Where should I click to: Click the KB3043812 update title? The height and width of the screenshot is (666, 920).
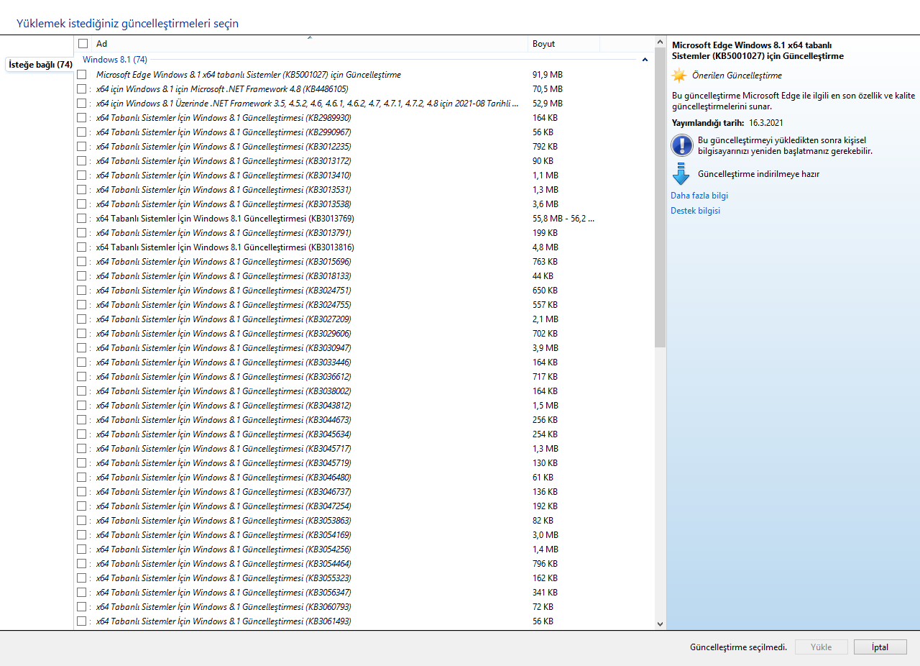(224, 406)
